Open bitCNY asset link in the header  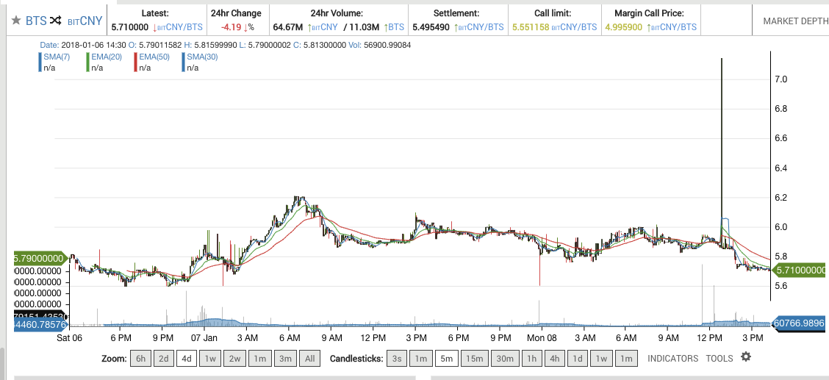coord(85,21)
